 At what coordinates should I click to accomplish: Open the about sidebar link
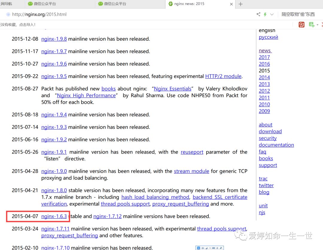266,125
